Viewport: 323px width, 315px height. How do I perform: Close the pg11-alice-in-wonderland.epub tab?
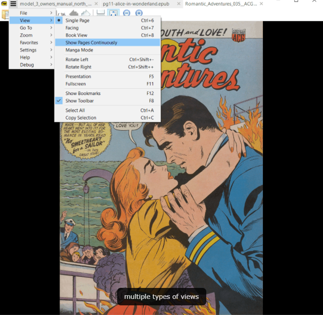coord(179,4)
